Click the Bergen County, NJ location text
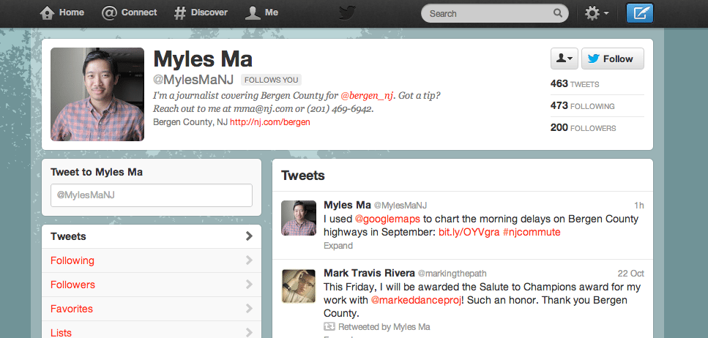 point(190,122)
